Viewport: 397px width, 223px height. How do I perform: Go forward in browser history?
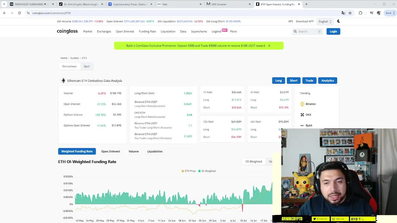point(12,13)
